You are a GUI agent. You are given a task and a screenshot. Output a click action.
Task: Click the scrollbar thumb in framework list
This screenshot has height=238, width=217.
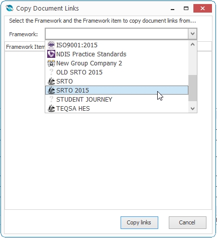click(x=192, y=88)
